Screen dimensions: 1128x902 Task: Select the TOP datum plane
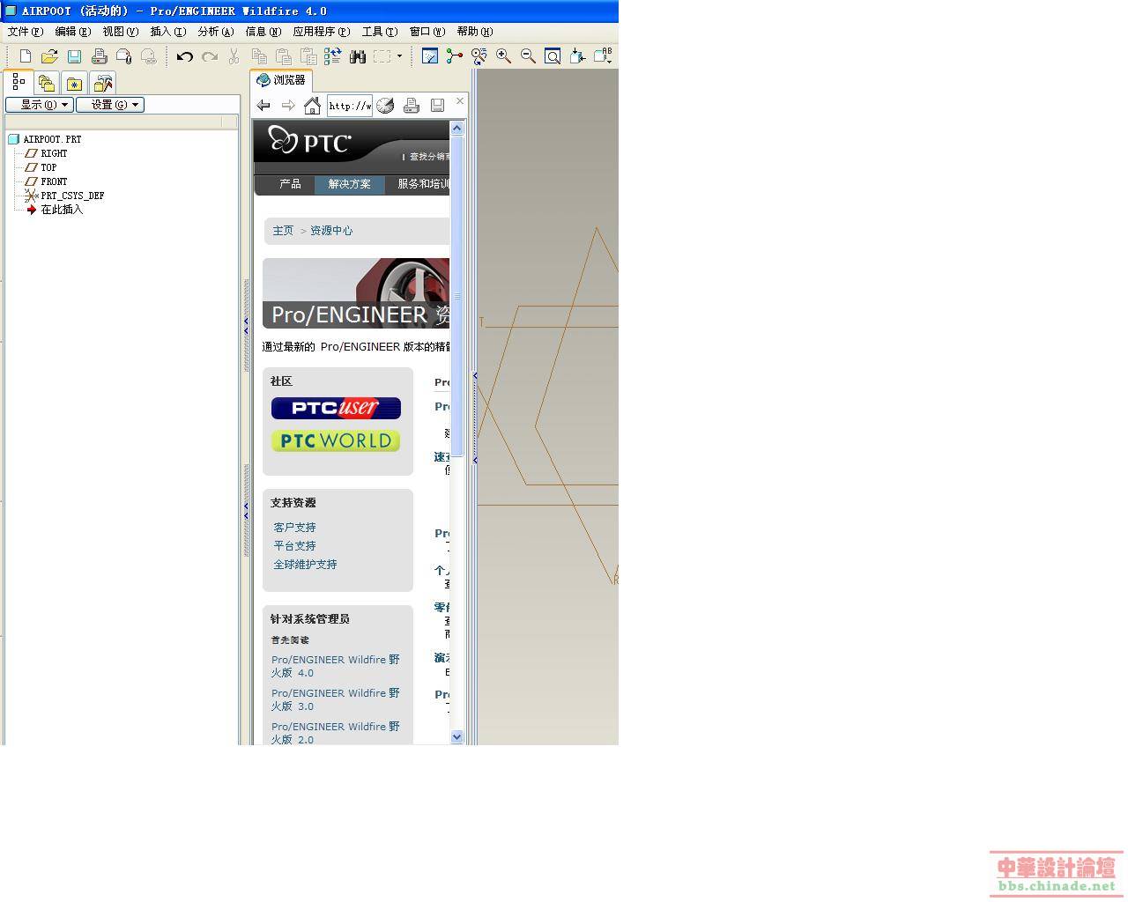click(x=41, y=167)
